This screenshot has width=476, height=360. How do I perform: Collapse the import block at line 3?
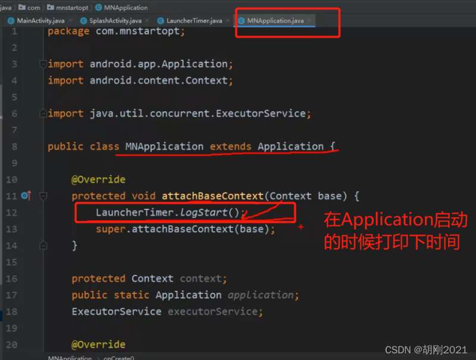(43, 64)
